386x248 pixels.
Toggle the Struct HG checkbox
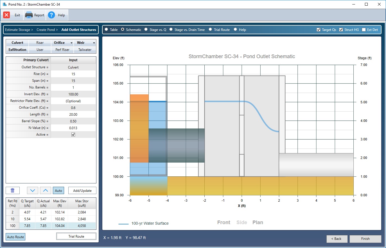click(x=341, y=29)
